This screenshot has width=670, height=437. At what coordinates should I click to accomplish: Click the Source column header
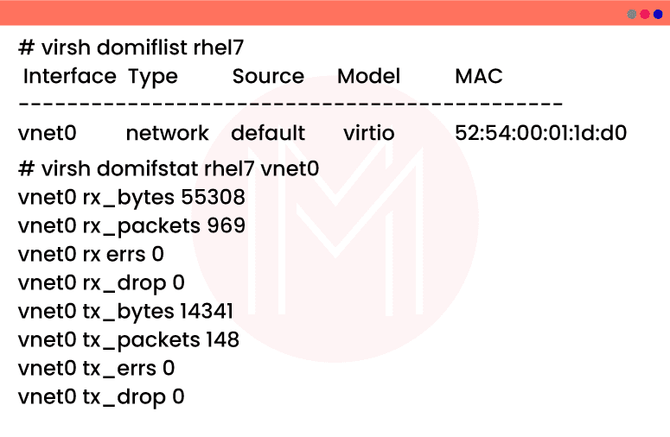(x=268, y=76)
